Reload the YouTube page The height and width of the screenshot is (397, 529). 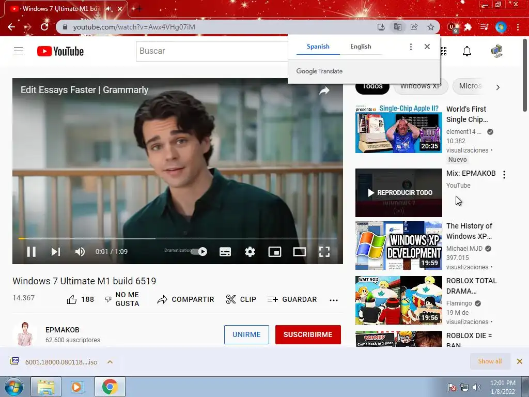pos(44,27)
